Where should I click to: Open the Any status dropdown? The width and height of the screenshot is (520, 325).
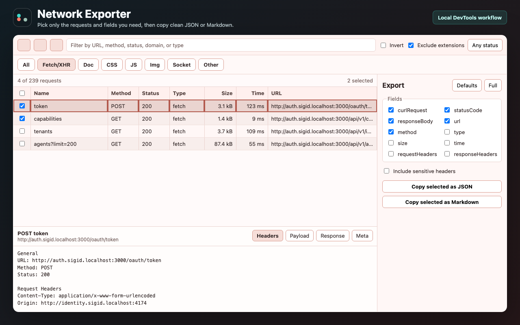point(485,45)
